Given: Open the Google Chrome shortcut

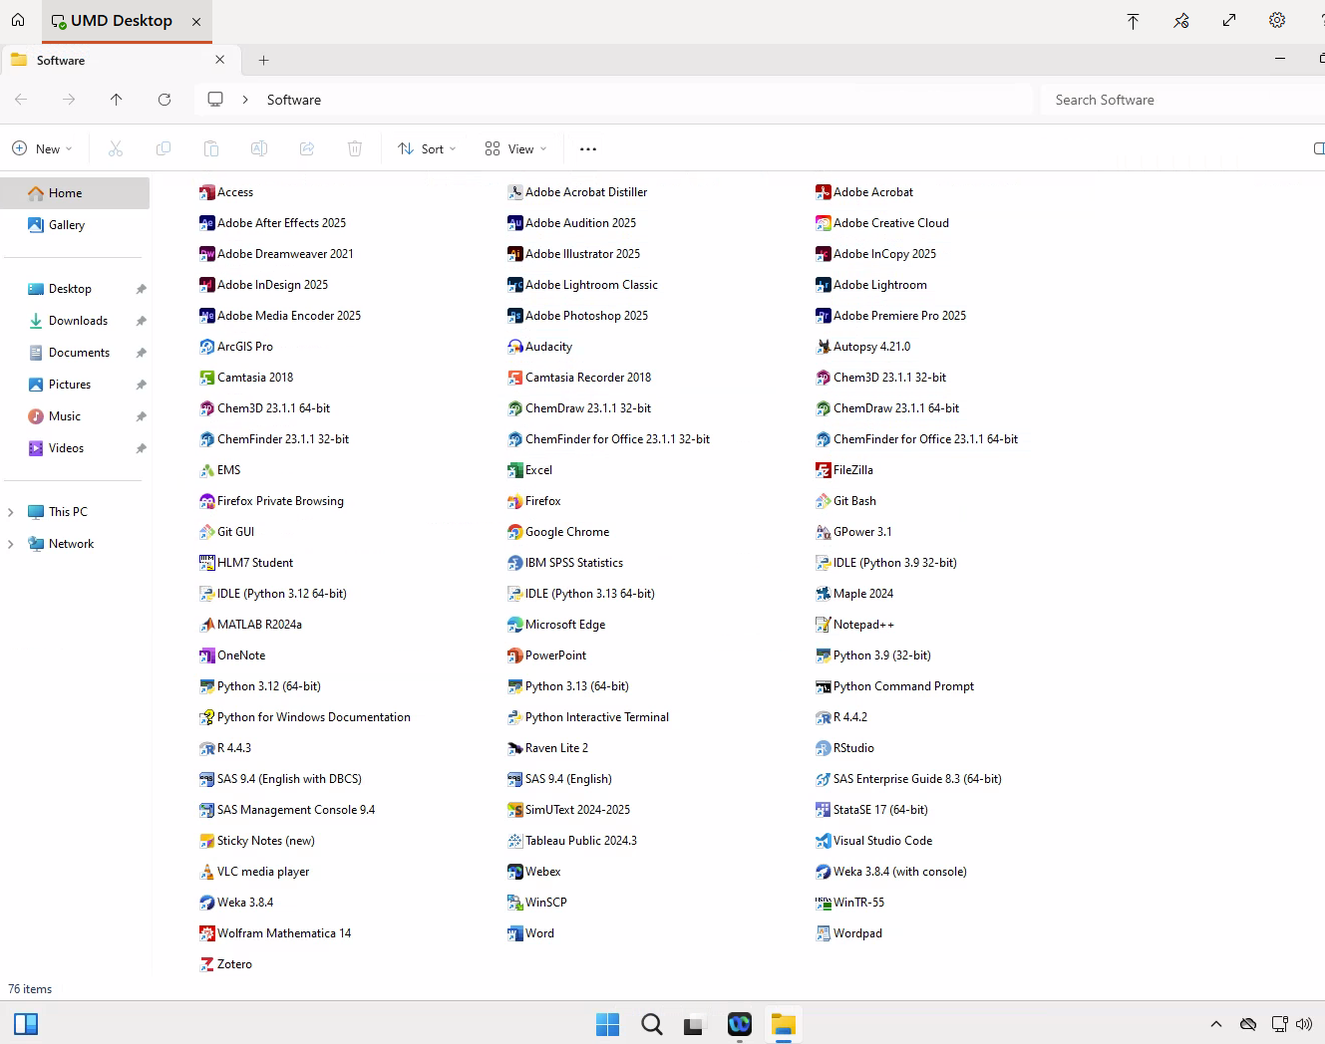Looking at the screenshot, I should (558, 532).
